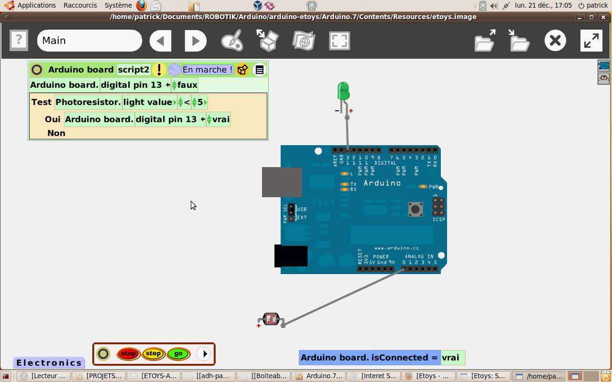Open the paint palette tool
The width and height of the screenshot is (612, 382).
[232, 41]
